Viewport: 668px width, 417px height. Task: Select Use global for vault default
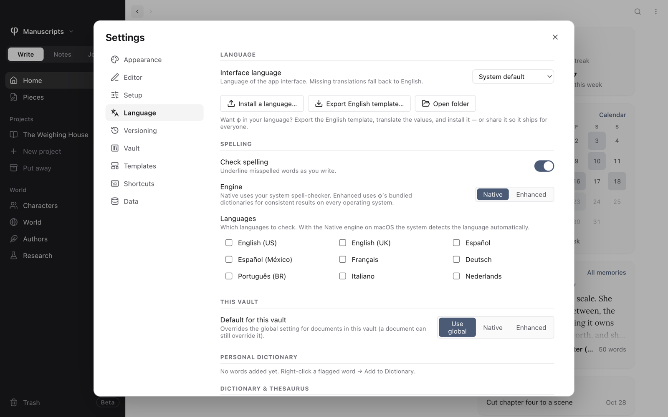tap(457, 327)
